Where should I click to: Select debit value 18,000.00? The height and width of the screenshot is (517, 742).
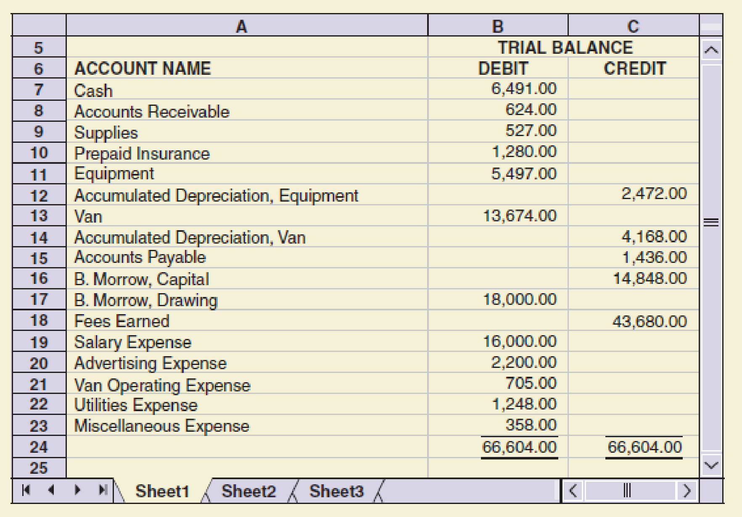coord(498,299)
